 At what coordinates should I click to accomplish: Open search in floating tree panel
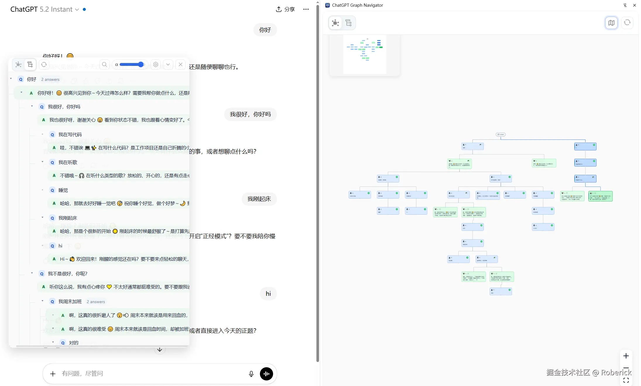[x=104, y=64]
